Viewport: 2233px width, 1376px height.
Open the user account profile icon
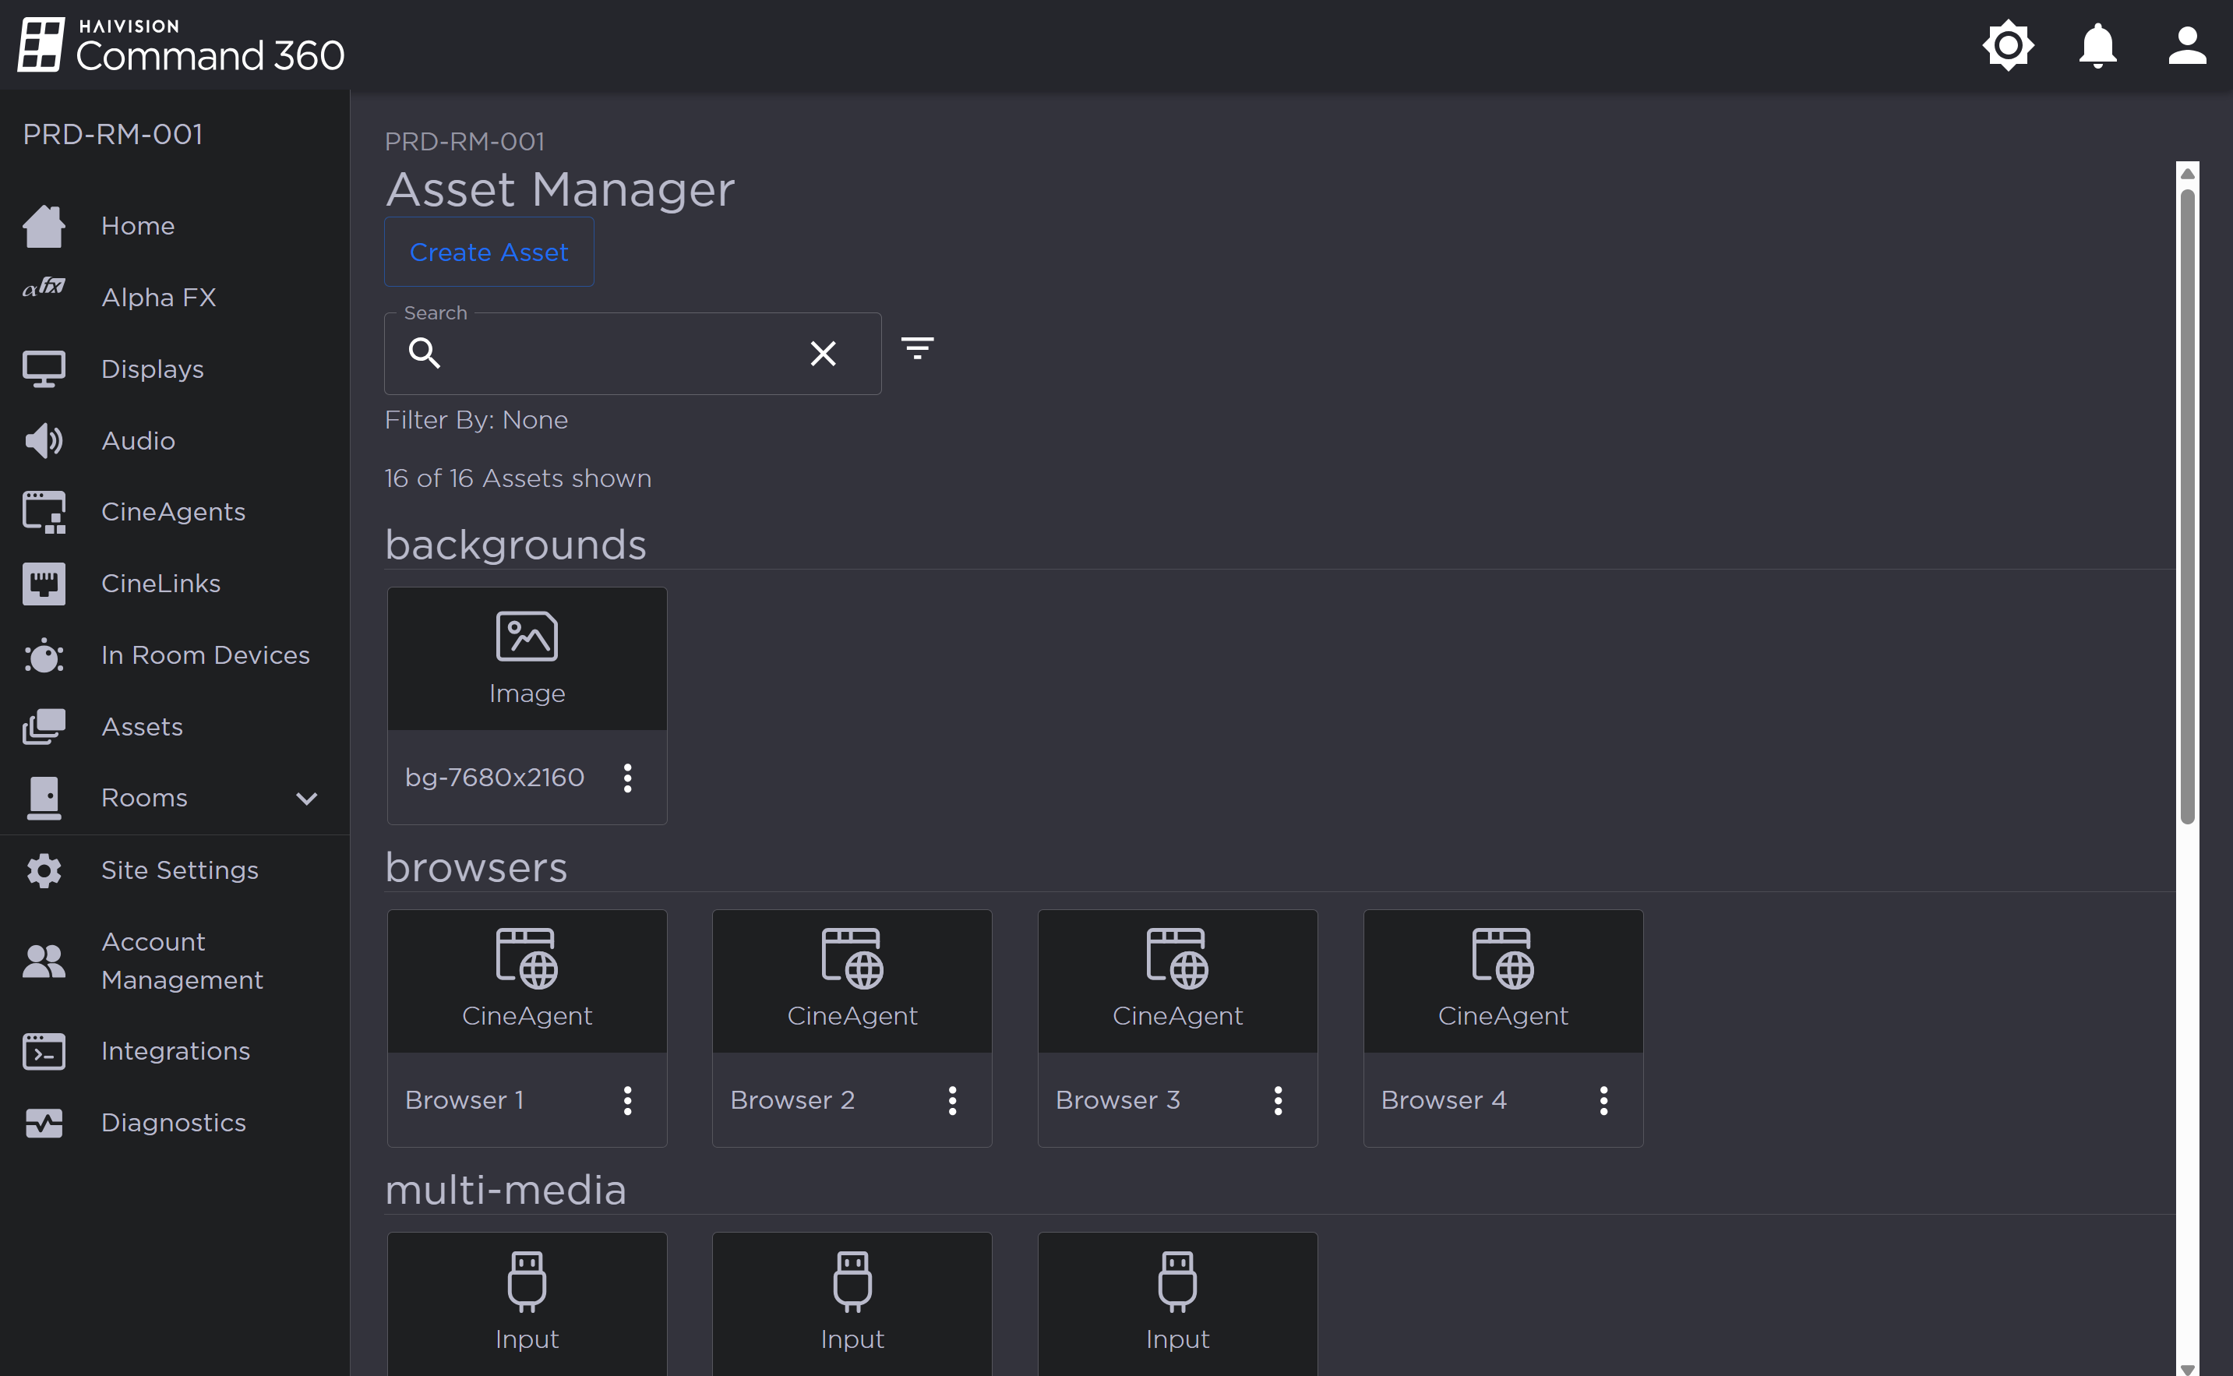point(2186,44)
